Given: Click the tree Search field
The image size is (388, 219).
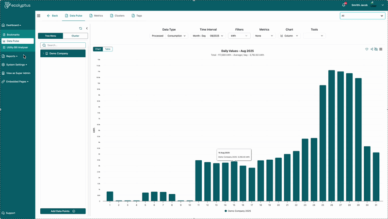Looking at the screenshot, I should 63,45.
